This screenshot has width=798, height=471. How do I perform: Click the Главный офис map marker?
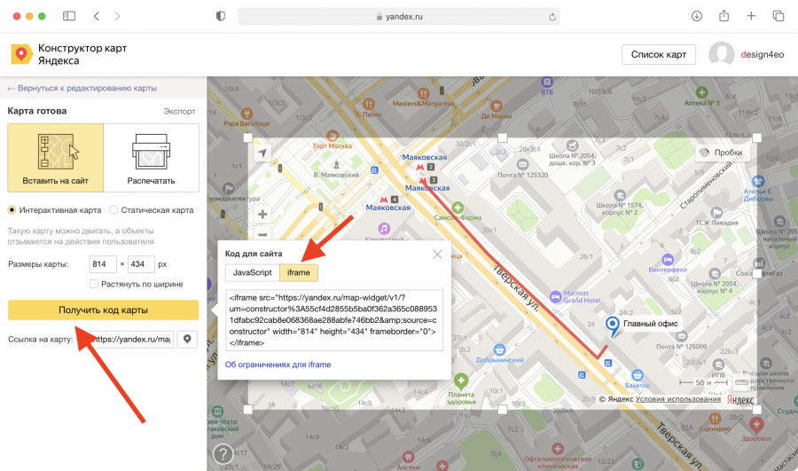coord(612,327)
